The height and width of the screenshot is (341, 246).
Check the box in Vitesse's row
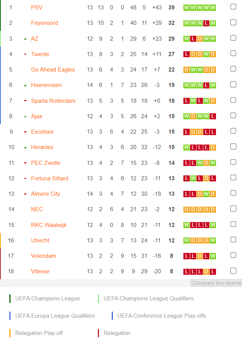tap(233, 271)
